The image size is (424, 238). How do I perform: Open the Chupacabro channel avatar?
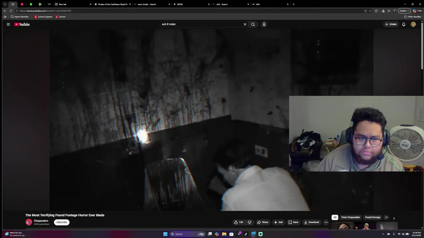click(x=29, y=222)
